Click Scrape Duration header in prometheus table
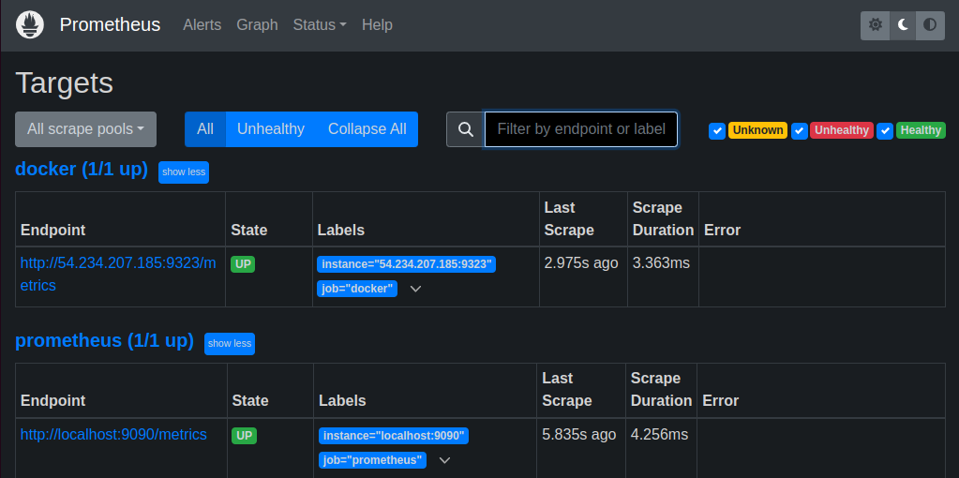959x478 pixels. coord(661,389)
